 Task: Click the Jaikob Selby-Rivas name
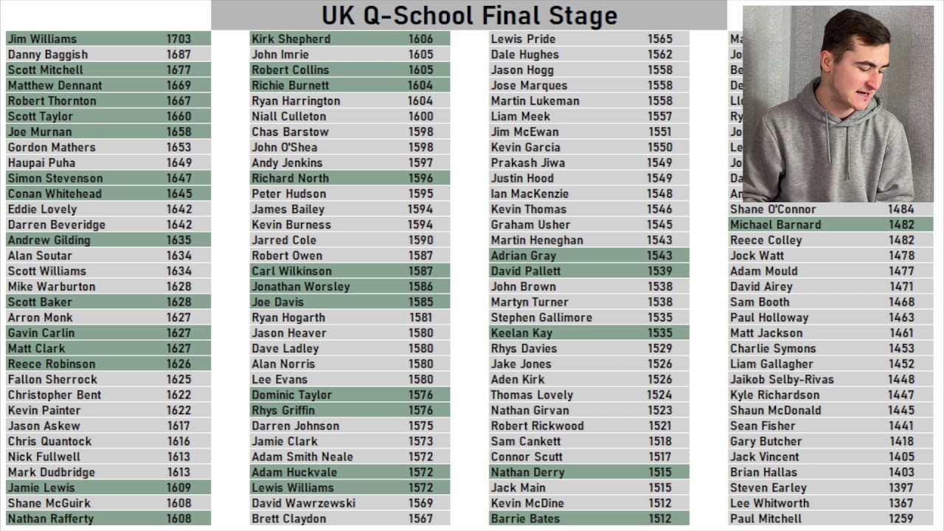(x=782, y=379)
